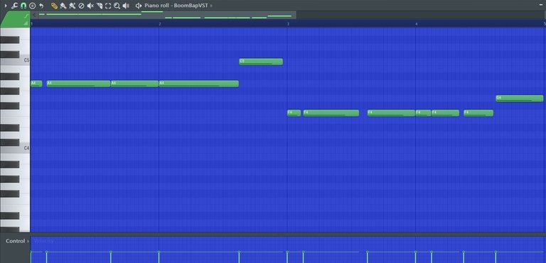Click the C4 piano key
546x263 pixels.
(x=15, y=148)
